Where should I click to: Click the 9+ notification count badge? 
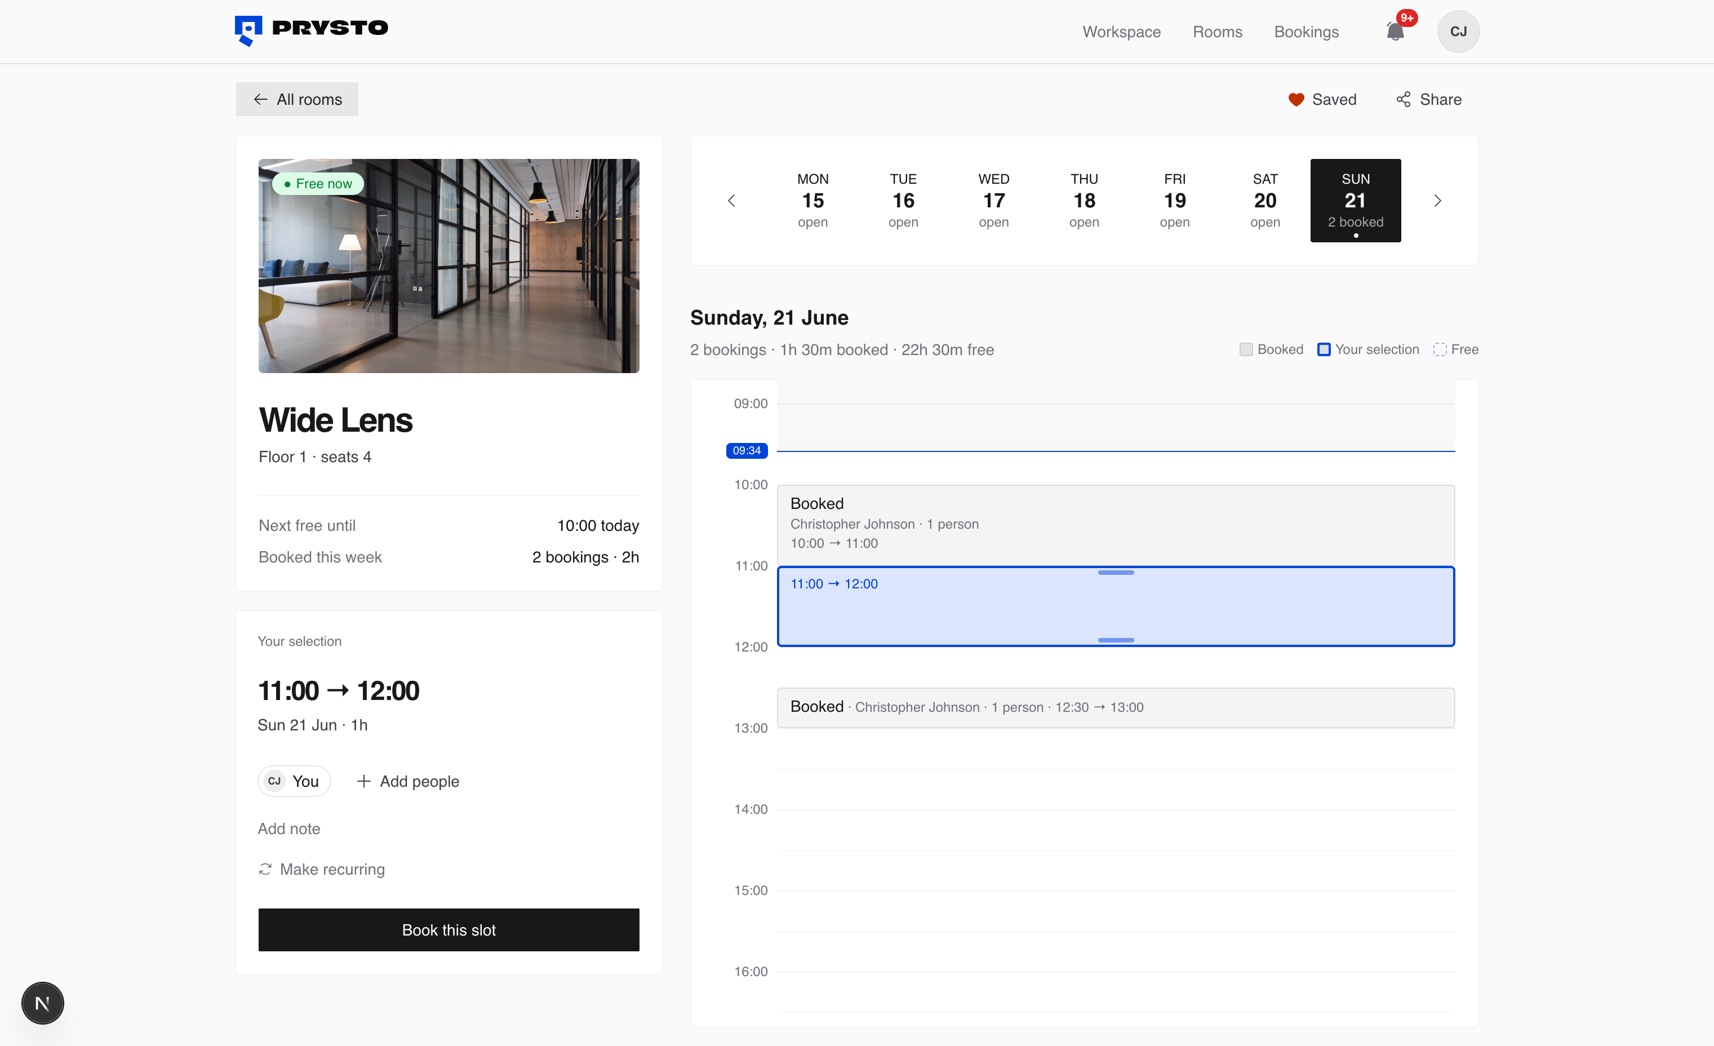point(1406,18)
